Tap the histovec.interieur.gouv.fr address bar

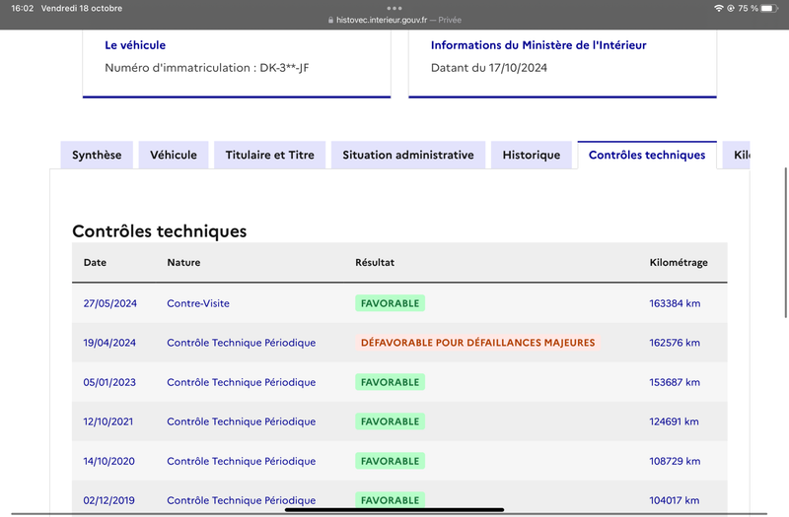pyautogui.click(x=394, y=20)
